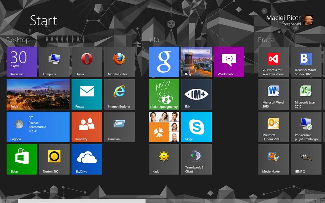Viewport: 325px width, 203px height.
Task: Open the Uruchom run tile
Action: point(119,127)
